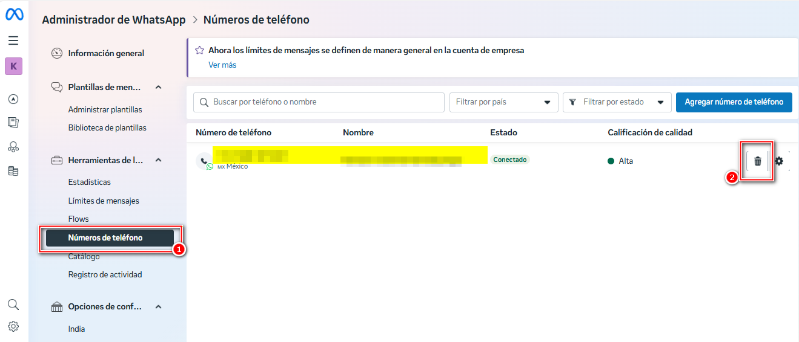Go to Registro de actividad
Screen dimensions: 799x342
[105, 274]
